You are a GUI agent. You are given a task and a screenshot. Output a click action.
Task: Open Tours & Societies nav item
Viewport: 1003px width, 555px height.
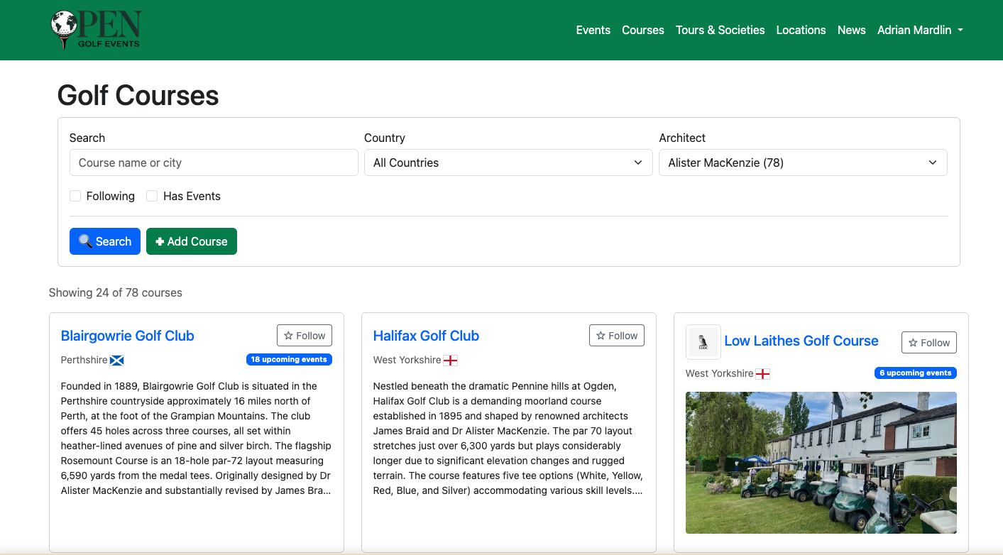tap(720, 30)
